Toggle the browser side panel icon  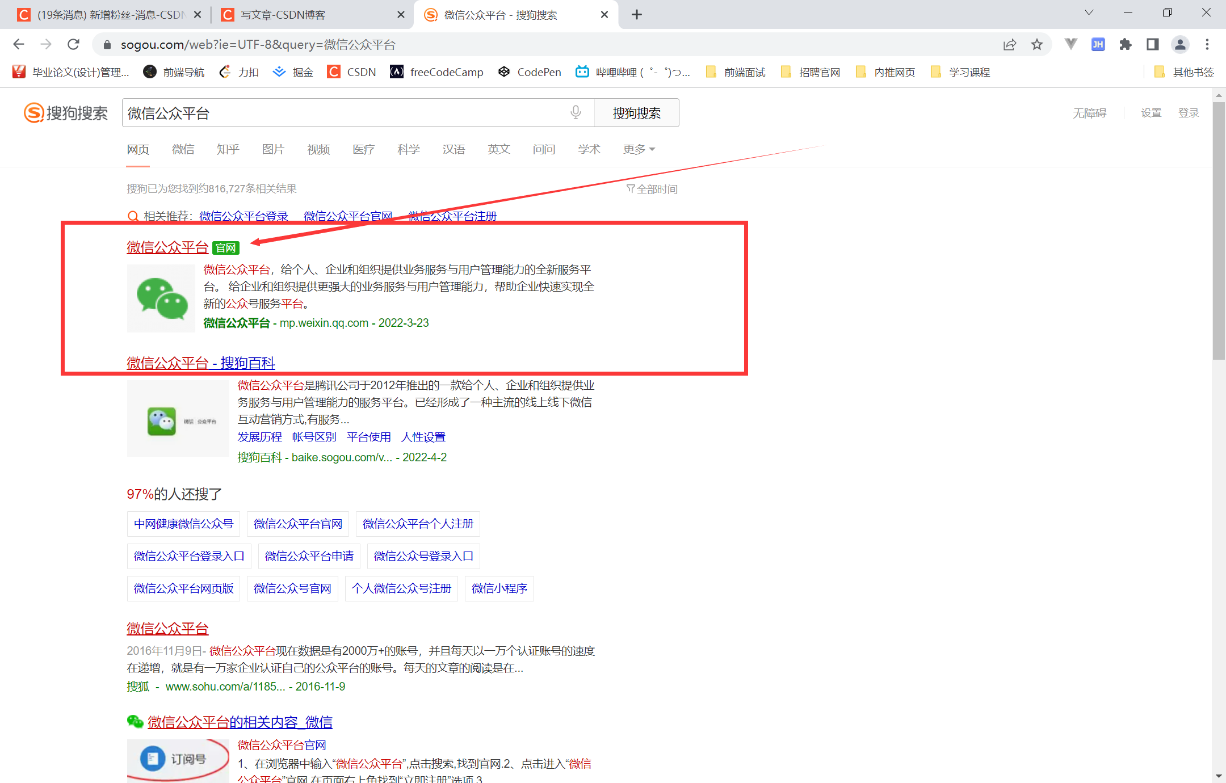pos(1153,44)
